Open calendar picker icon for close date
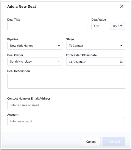 pyautogui.click(x=121, y=61)
